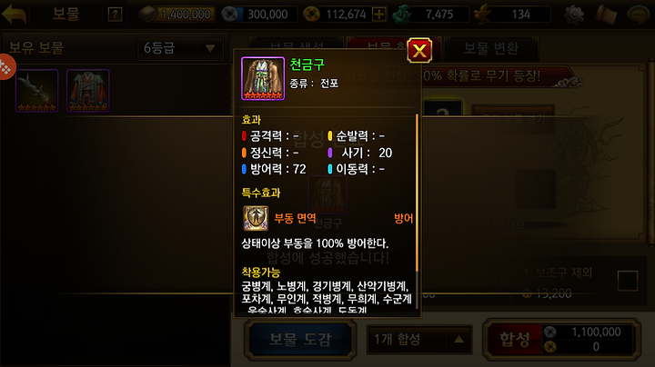Screen dimensions: 655x367
Task: Select the dark weapon treasure thumbnail
Action: pyautogui.click(x=36, y=91)
